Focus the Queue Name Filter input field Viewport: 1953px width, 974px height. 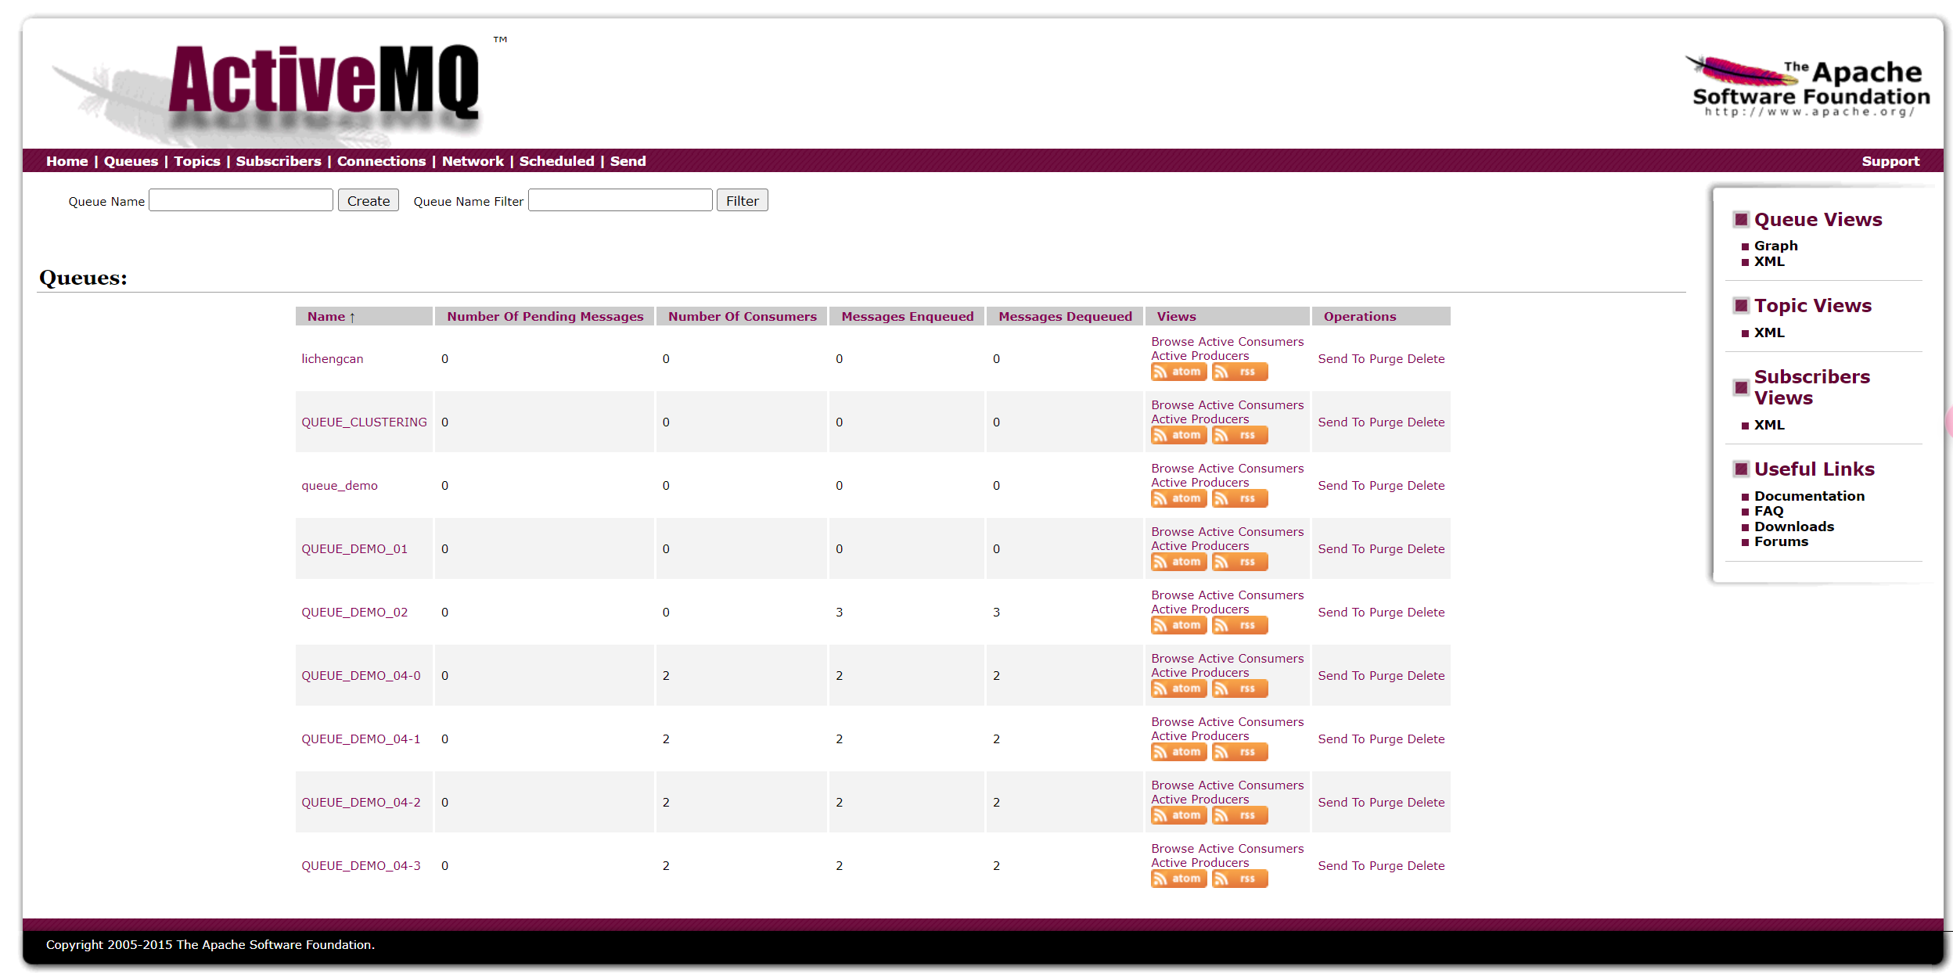pos(620,201)
